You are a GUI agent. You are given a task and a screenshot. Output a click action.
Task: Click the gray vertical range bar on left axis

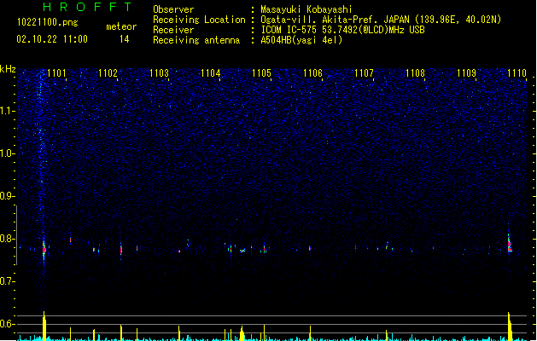[x=16, y=235]
